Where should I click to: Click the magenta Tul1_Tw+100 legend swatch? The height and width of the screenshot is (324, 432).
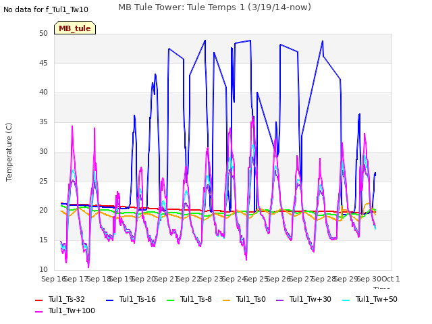[x=39, y=312]
